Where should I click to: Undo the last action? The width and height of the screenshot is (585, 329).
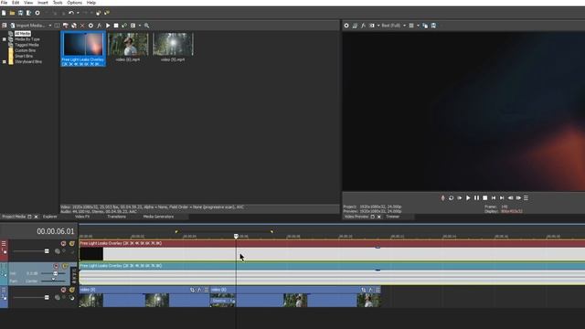71,13
